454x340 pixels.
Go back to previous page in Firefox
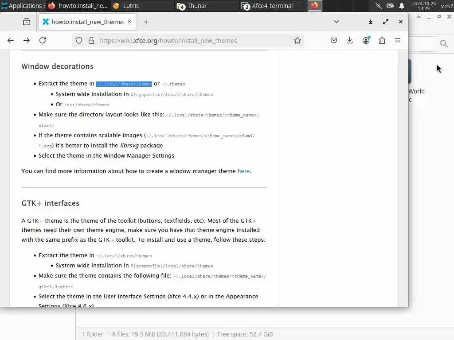click(x=11, y=40)
